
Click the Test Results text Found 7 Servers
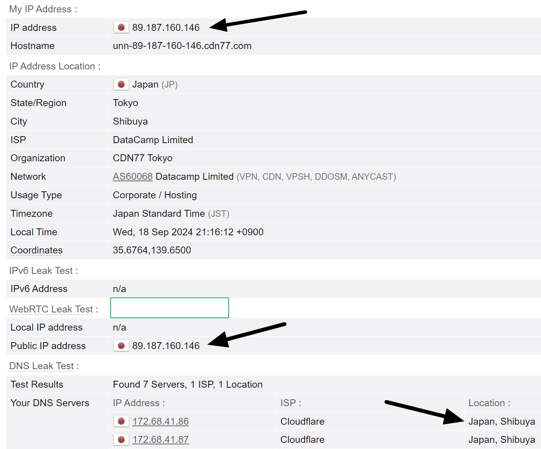click(187, 384)
